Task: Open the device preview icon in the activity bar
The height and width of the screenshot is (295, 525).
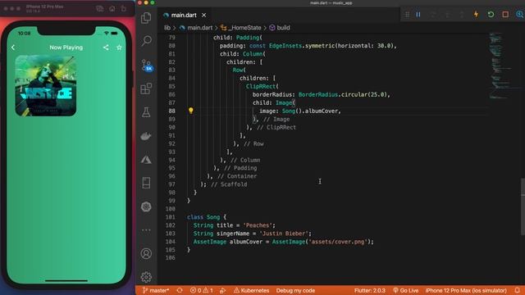Action: click(146, 183)
